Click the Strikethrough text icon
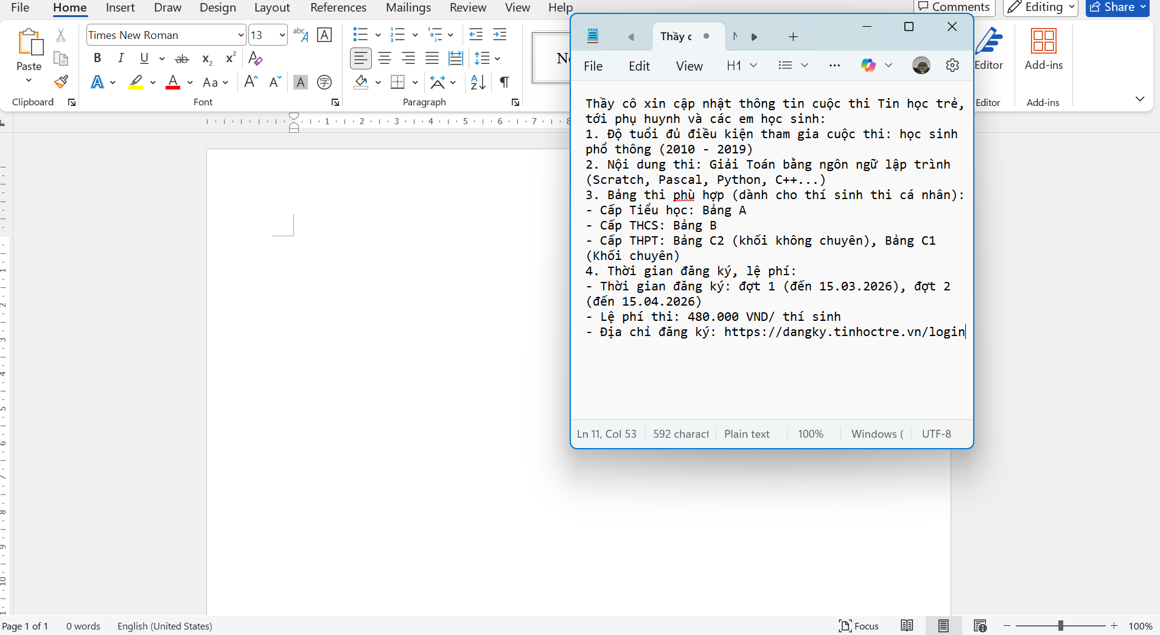 tap(182, 58)
